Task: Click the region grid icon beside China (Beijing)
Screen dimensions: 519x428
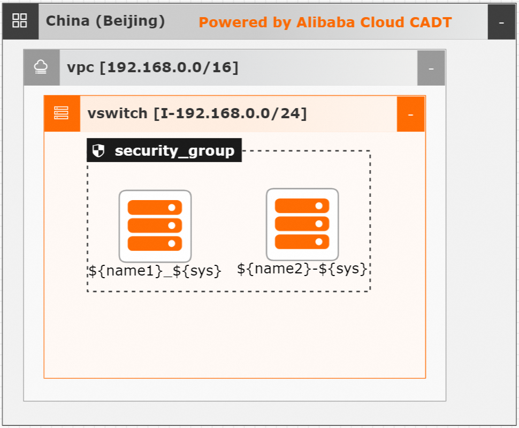Action: (20, 20)
